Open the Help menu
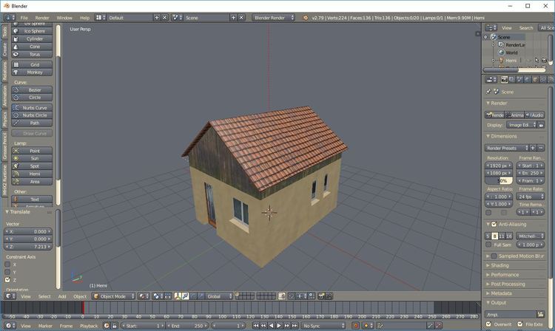 tap(84, 18)
